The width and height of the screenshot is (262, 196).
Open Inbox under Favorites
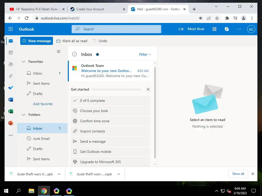tap(42, 73)
